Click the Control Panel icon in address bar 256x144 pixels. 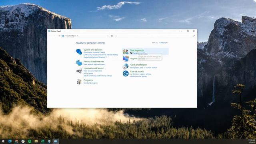coord(63,36)
